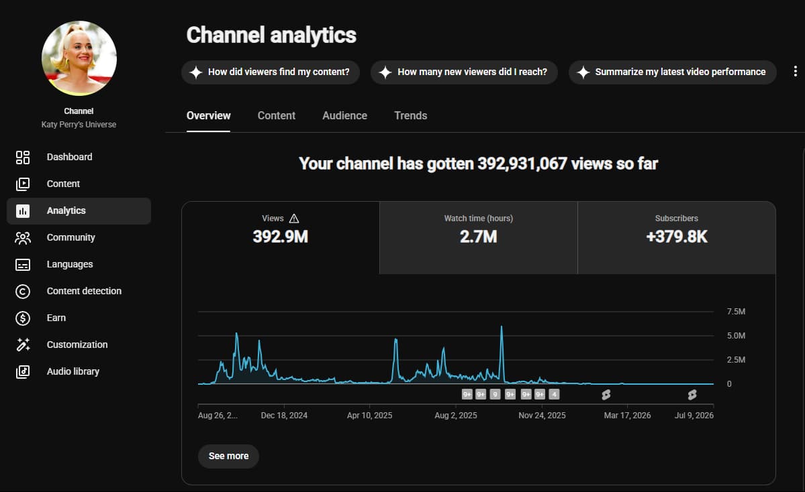Switch to the Trends tab
The image size is (805, 492).
click(x=411, y=116)
